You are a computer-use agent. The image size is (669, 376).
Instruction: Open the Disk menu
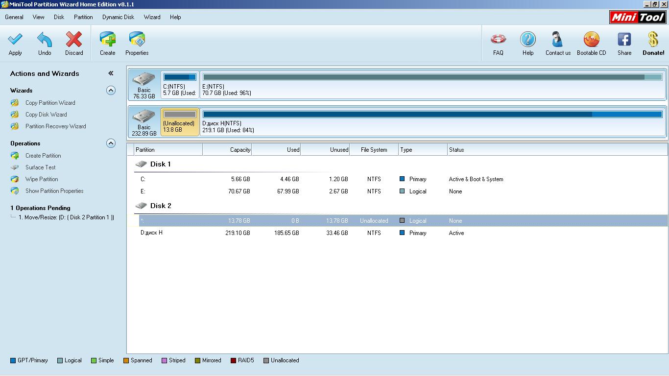pyautogui.click(x=59, y=17)
